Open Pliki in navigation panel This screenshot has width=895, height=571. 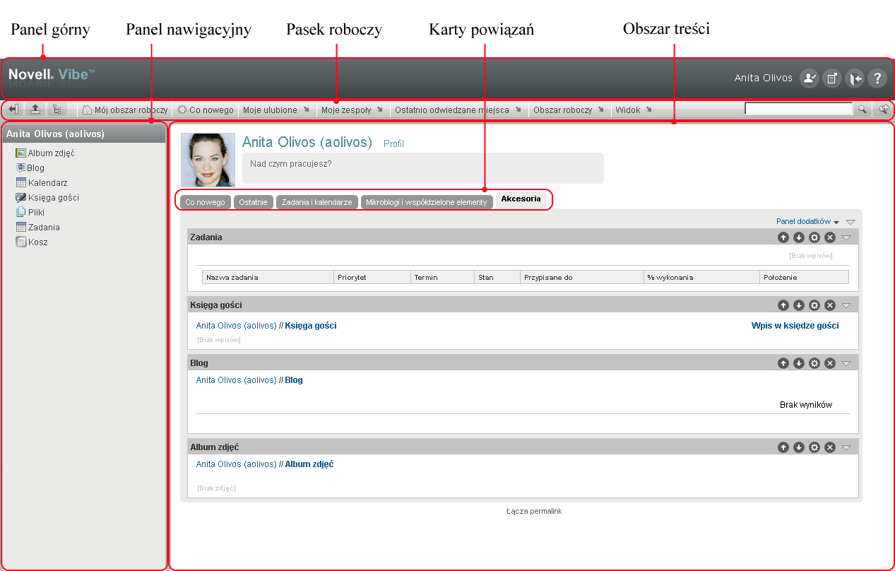(x=30, y=212)
